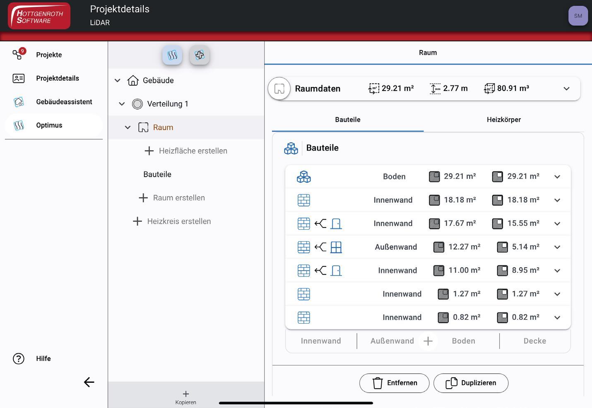Click the door icon in the 11.00 m² Innenwand row
This screenshot has height=408, width=592.
[336, 271]
